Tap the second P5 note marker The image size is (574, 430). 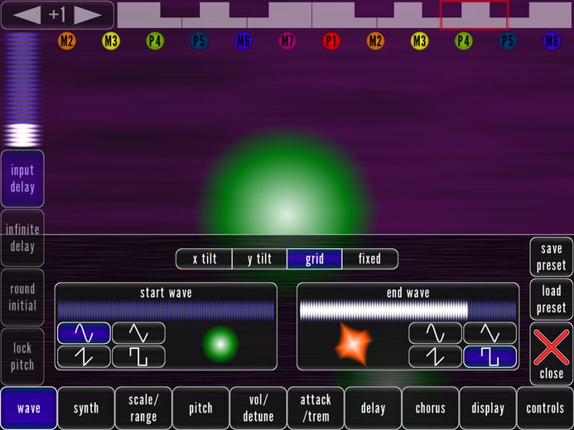point(508,41)
